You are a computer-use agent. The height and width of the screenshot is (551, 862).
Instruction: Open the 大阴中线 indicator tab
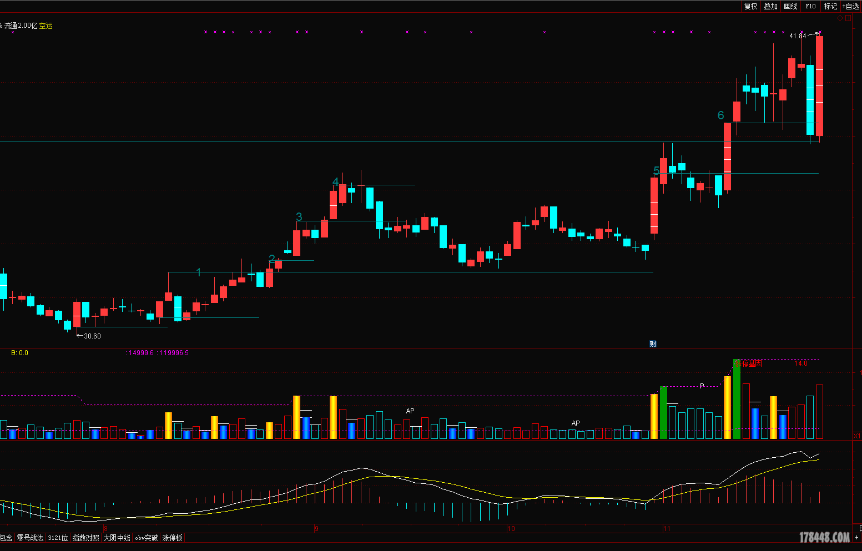point(117,538)
